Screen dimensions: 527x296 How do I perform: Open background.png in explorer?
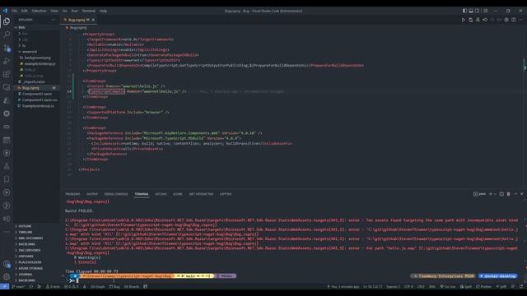tap(37, 58)
